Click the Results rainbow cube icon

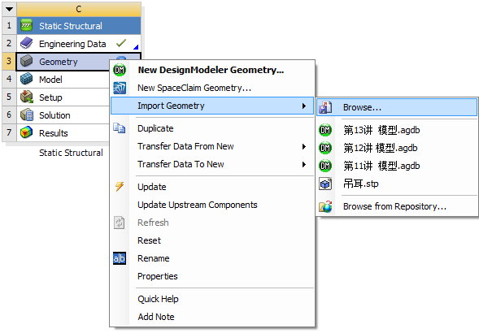[27, 132]
